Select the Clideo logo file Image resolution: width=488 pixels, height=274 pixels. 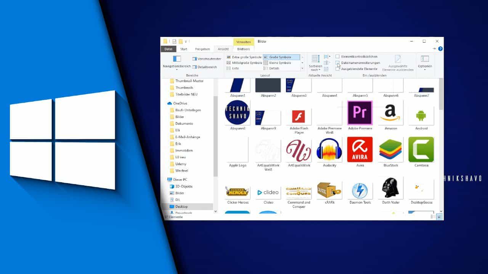(268, 192)
